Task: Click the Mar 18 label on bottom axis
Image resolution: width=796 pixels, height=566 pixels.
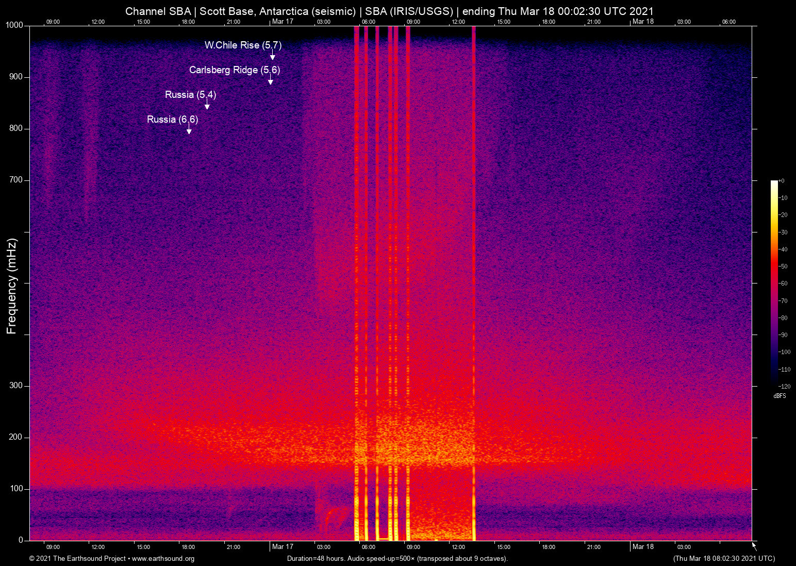Action: tap(643, 547)
